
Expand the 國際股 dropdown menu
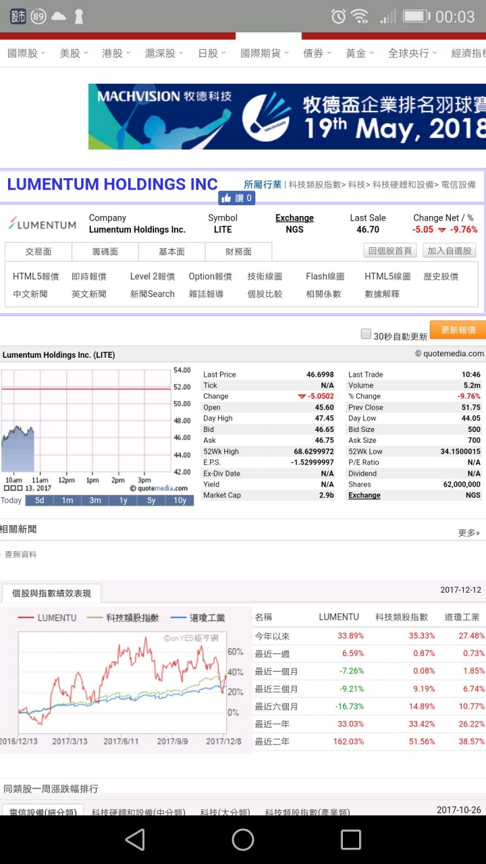[x=26, y=53]
